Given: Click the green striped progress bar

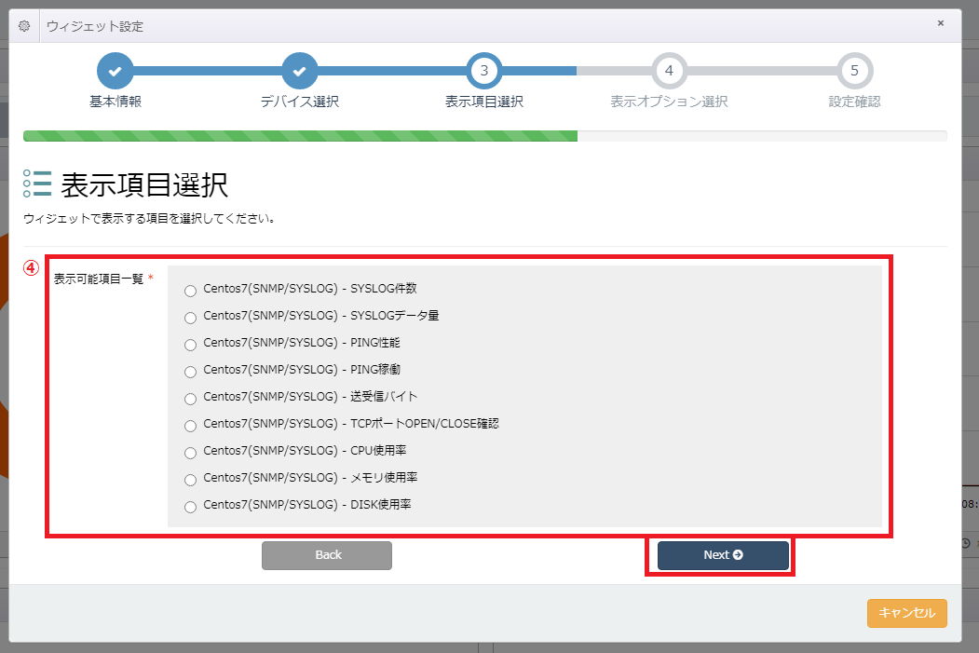Looking at the screenshot, I should pos(300,136).
